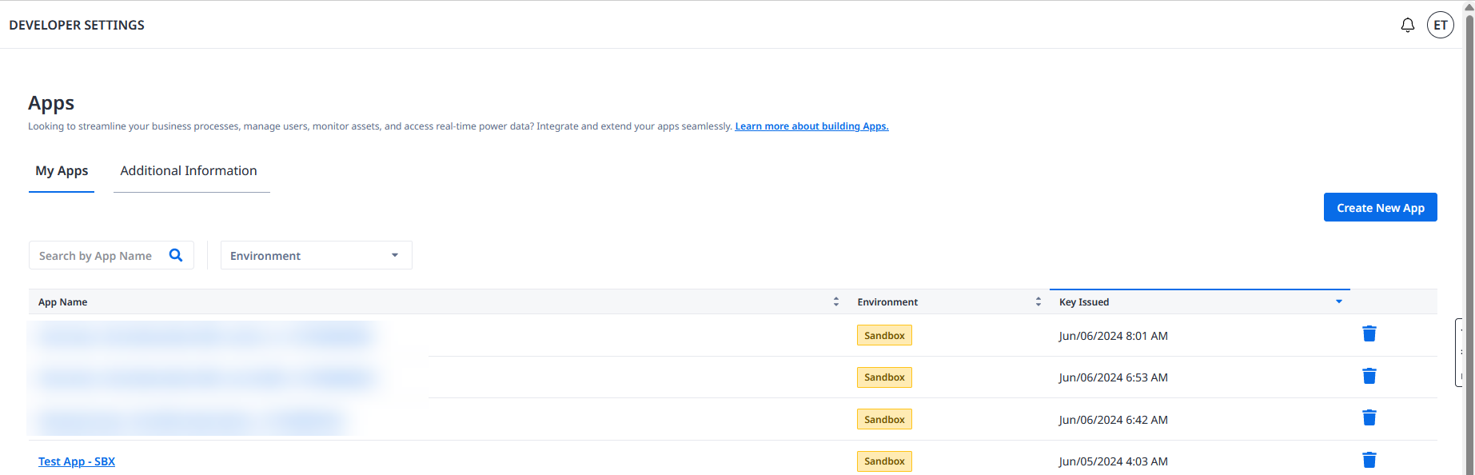Image resolution: width=1475 pixels, height=475 pixels.
Task: Delete app issued Jun/06/2024 6:42 AM
Action: click(x=1369, y=417)
